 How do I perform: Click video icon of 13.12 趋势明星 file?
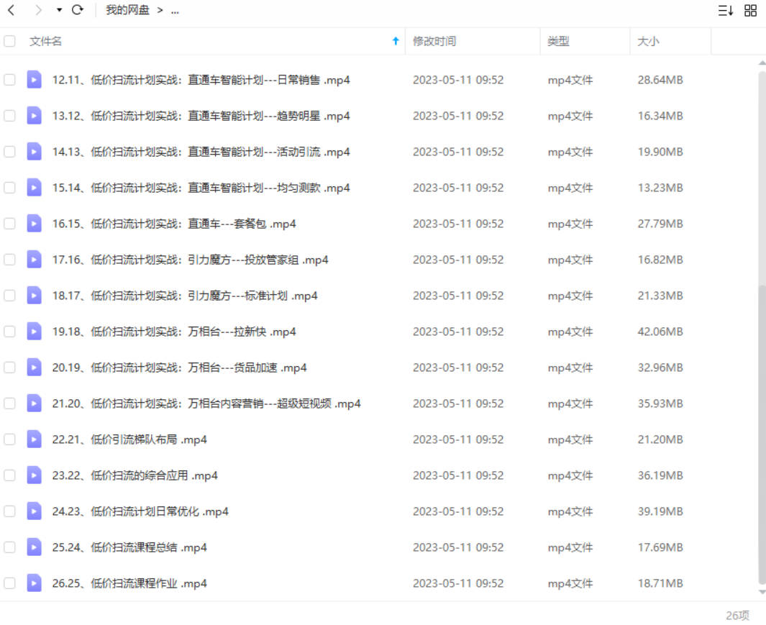tap(34, 116)
